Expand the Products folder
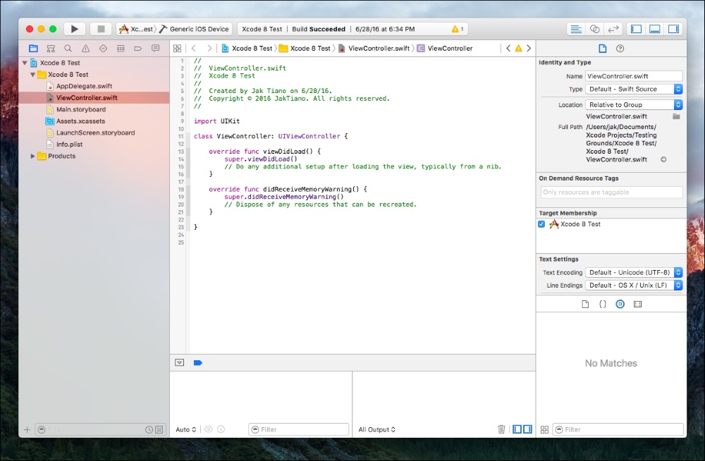The image size is (705, 461). coord(33,156)
